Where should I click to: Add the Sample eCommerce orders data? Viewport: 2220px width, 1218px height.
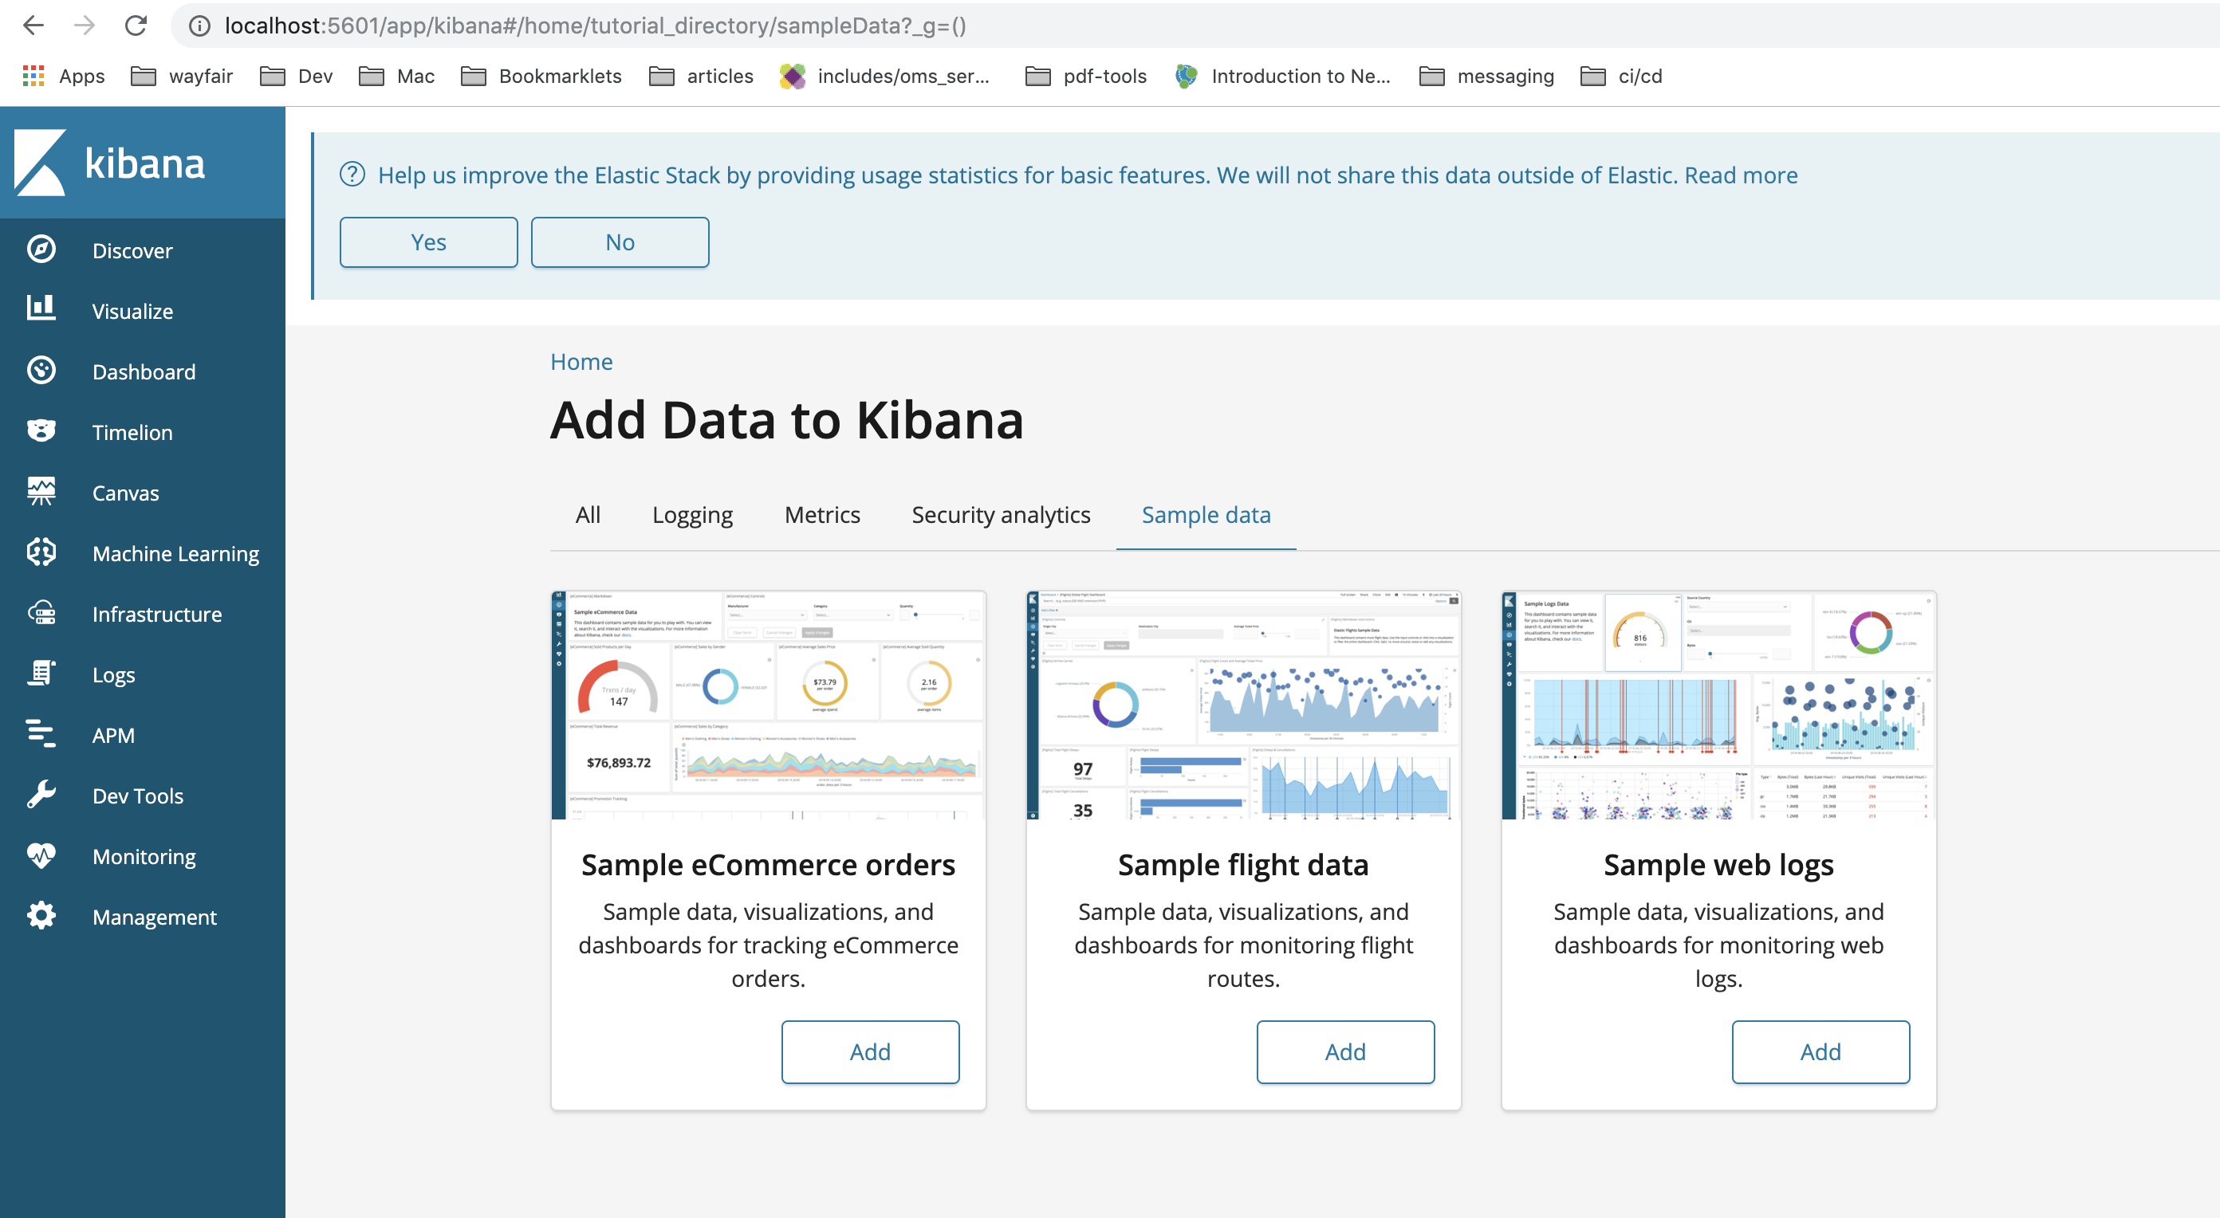(x=869, y=1051)
